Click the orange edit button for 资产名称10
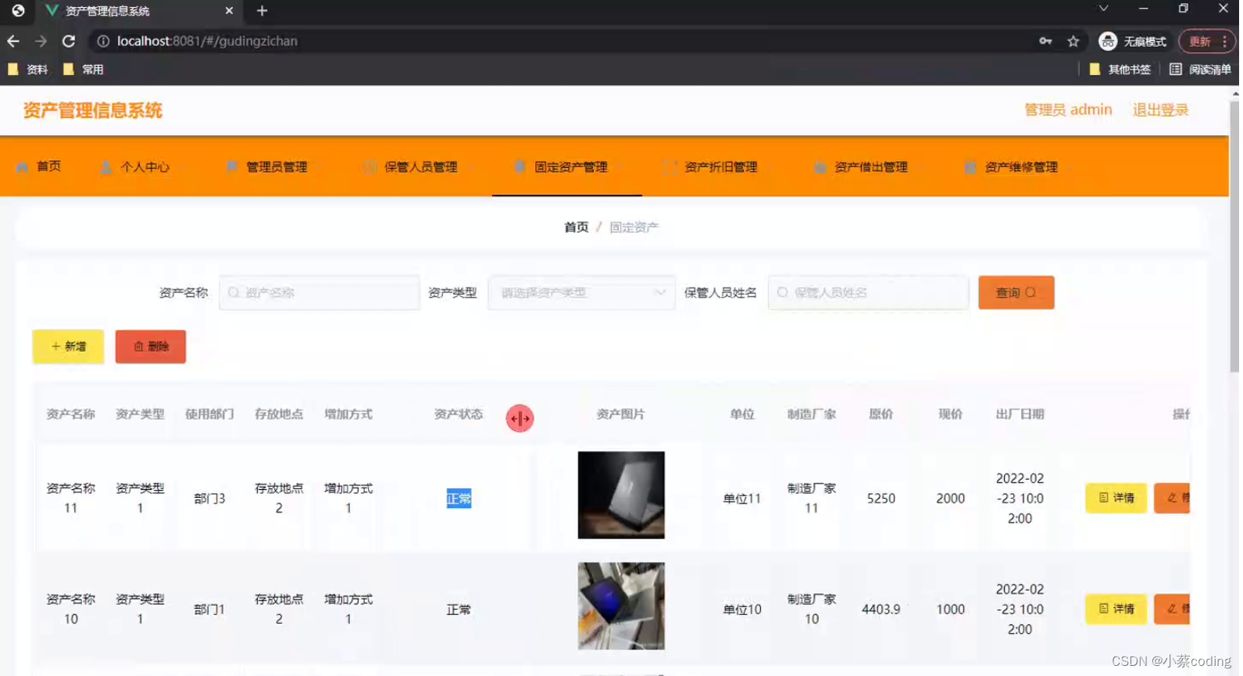 point(1172,609)
